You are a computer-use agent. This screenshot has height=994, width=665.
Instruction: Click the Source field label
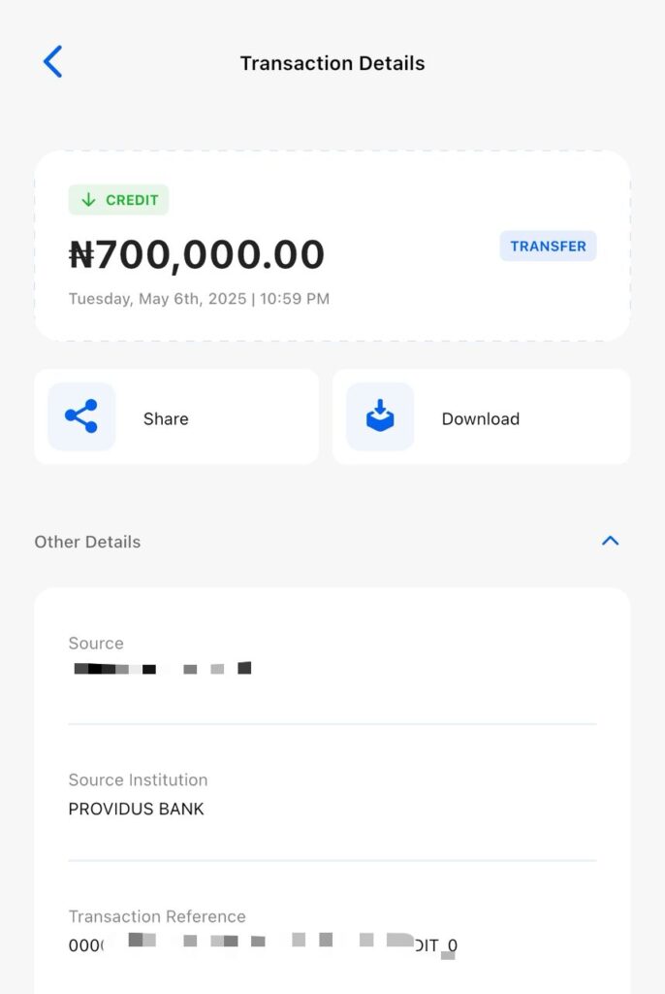click(x=96, y=644)
